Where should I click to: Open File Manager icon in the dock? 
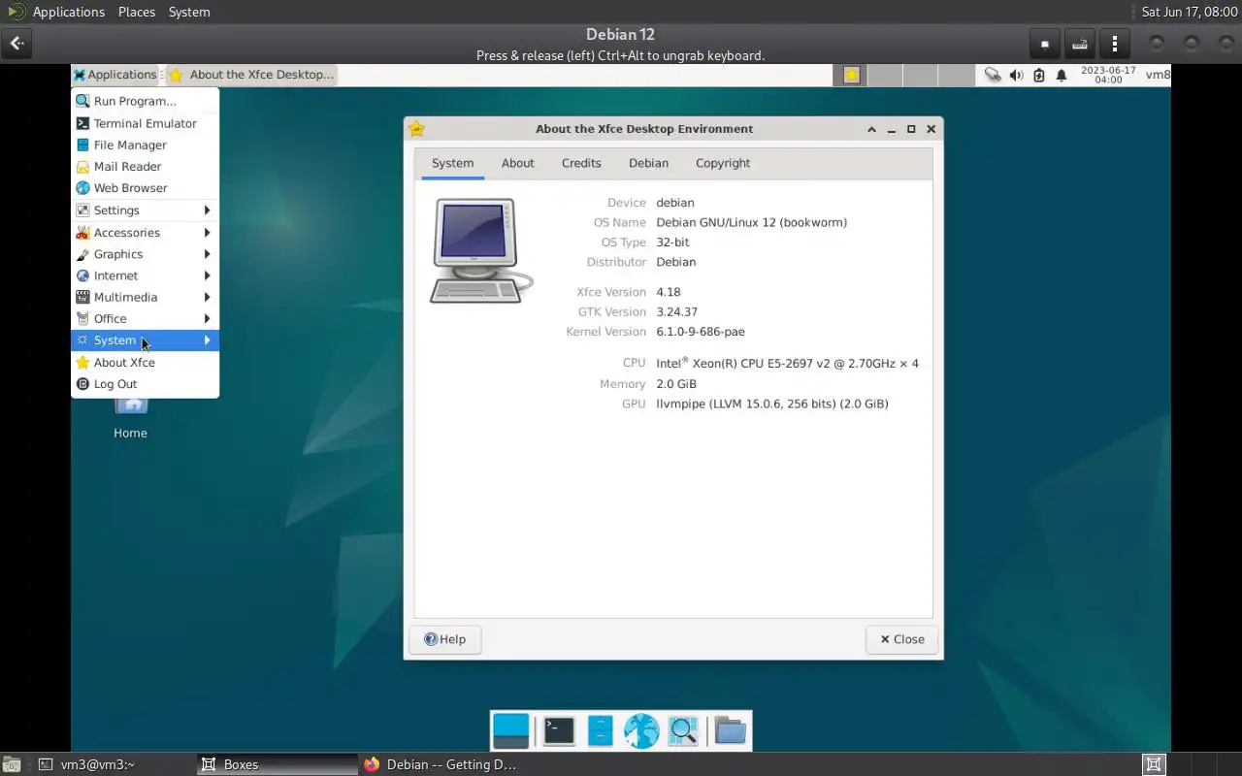[x=601, y=731]
